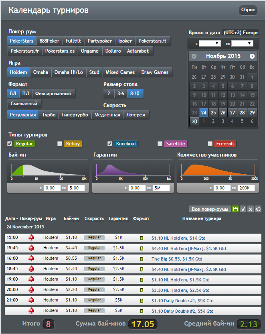Click PokerStars spade icon in 19:00 row
This screenshot has width=265, height=334.
click(x=31, y=279)
